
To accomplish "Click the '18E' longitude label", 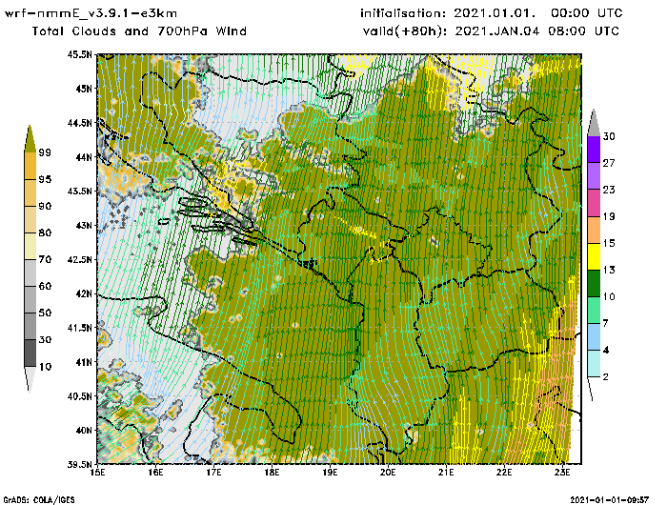I will click(x=272, y=473).
